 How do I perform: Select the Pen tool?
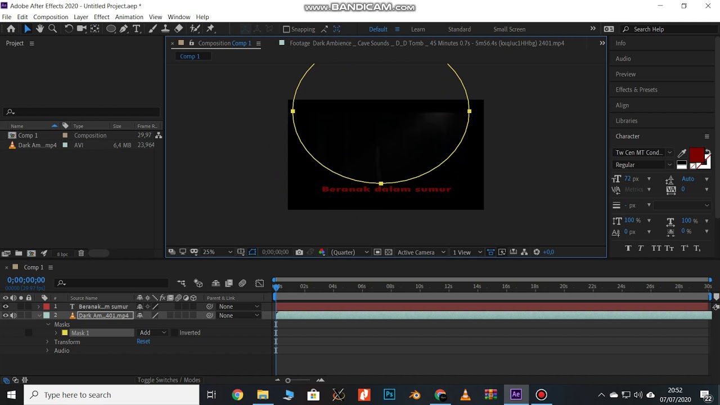(124, 29)
